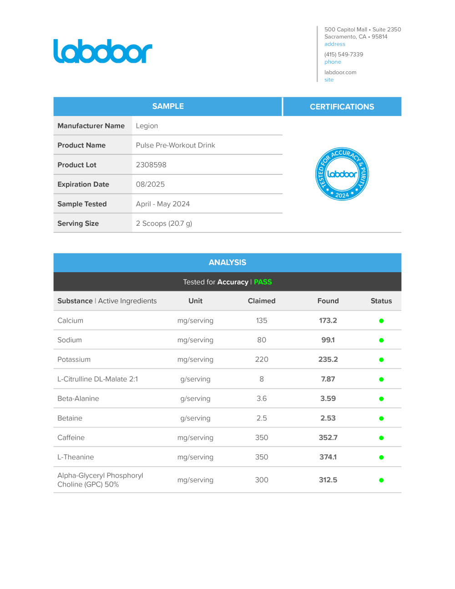
Task: Click the status dot for Alpha-Glyceryl Phosphoryl Choline
Action: tap(381, 480)
